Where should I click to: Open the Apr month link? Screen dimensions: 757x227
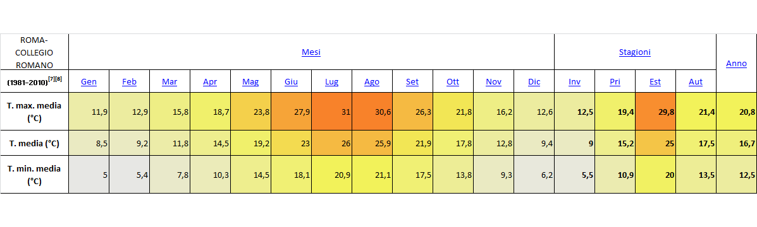click(x=210, y=82)
